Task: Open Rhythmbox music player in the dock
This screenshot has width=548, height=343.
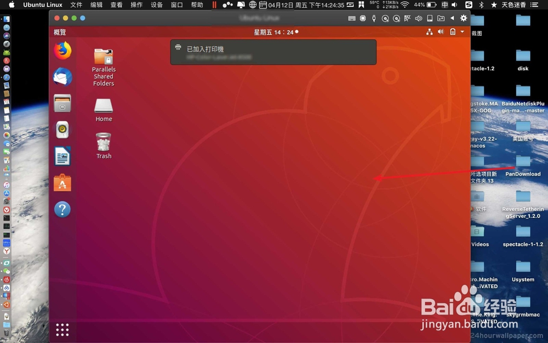Action: coord(62,130)
